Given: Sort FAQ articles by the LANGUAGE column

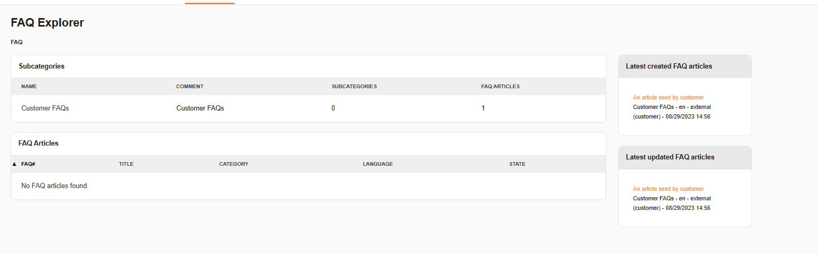Looking at the screenshot, I should [x=377, y=164].
